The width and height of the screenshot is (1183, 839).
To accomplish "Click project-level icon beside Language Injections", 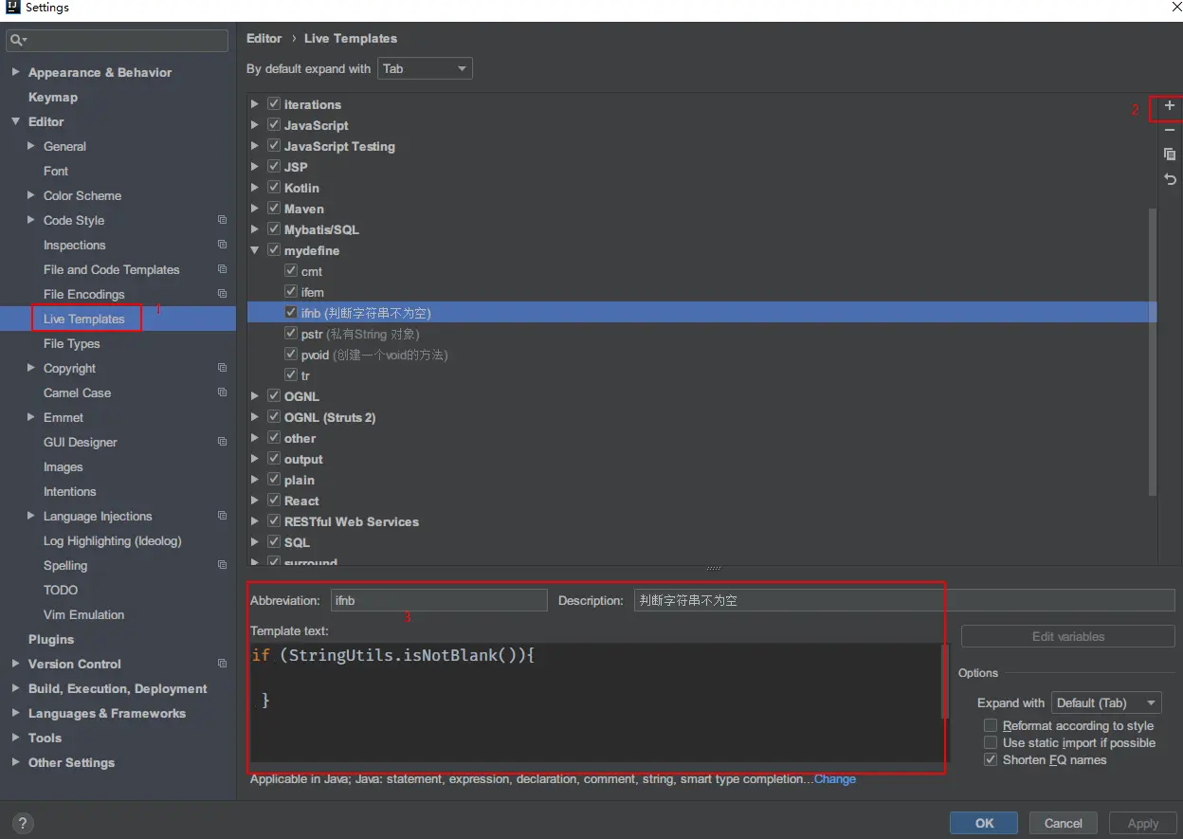I will 222,516.
